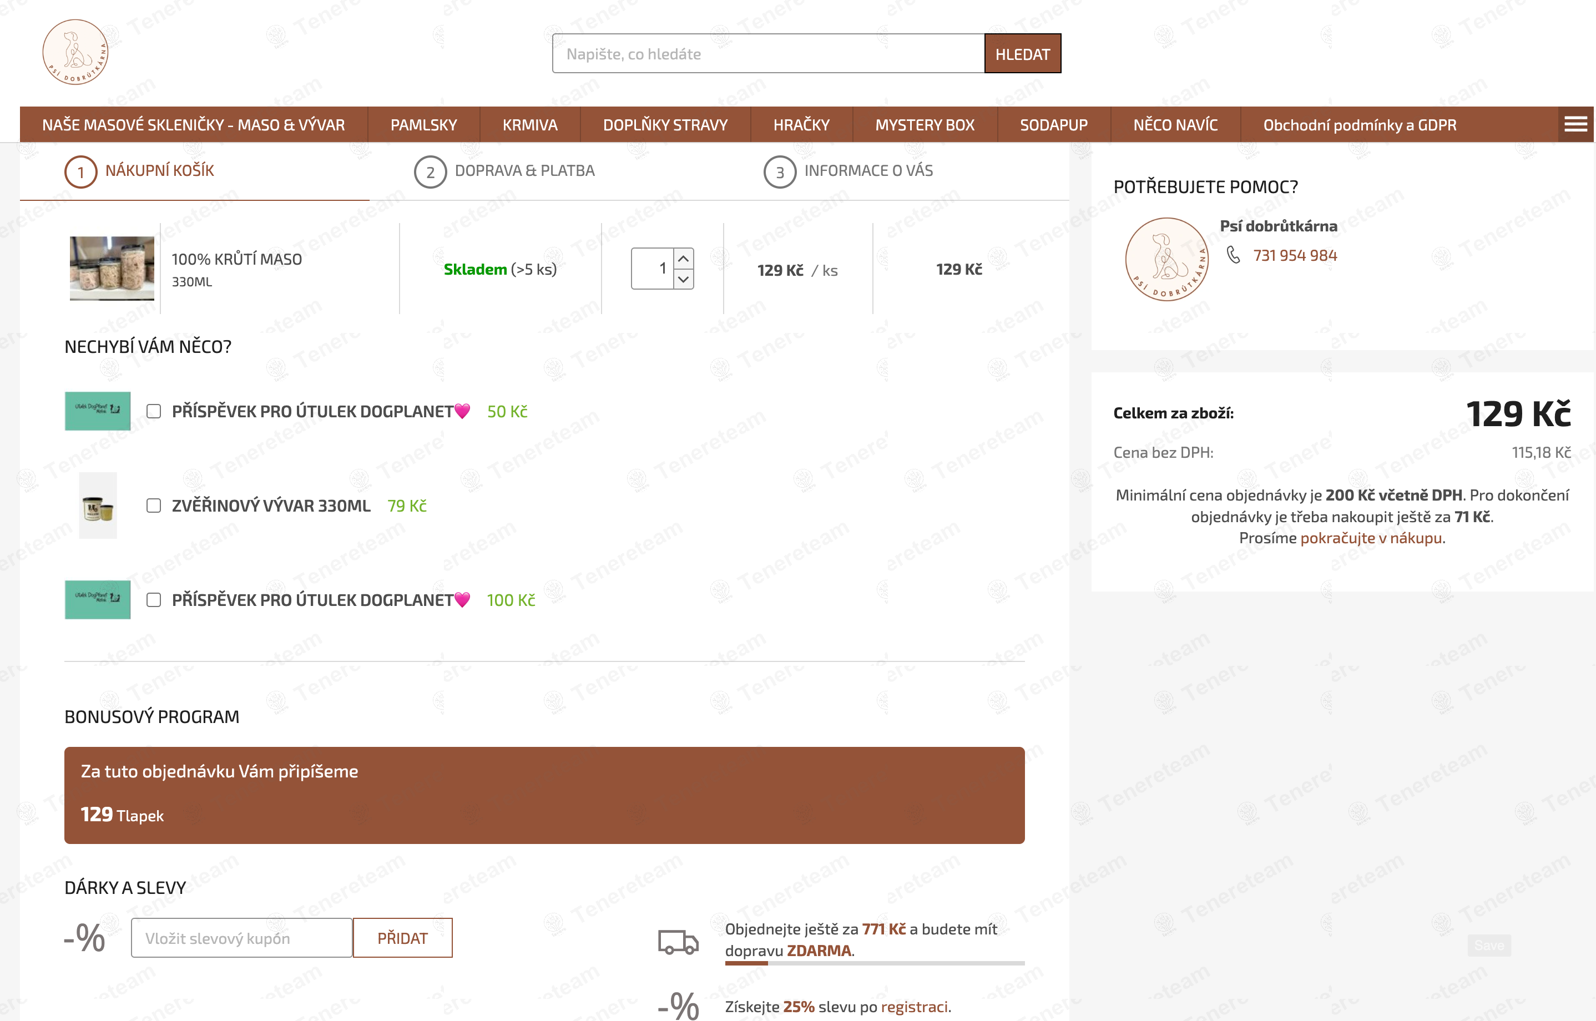
Task: Click the 330ML variant label
Action: coord(191,282)
